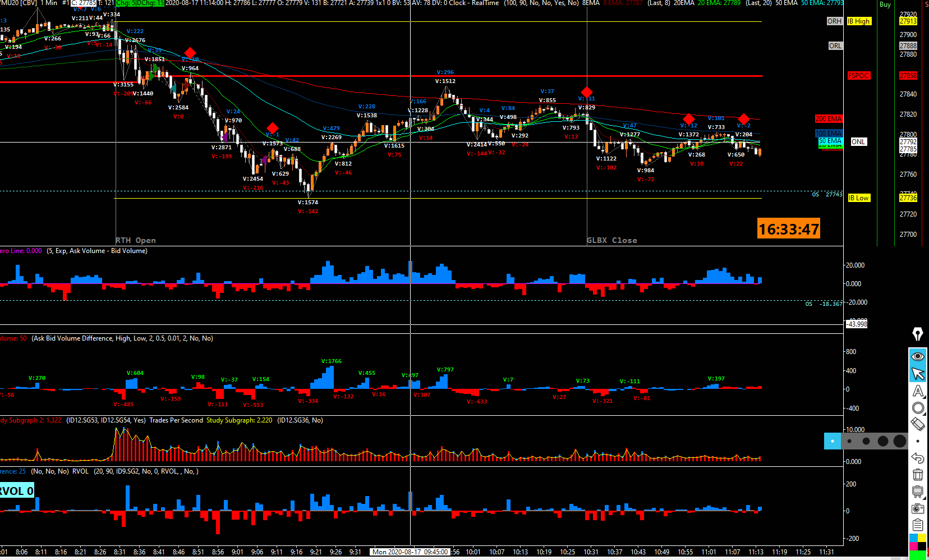Click the highlighted 27888 price label
The image size is (929, 560).
tap(908, 46)
